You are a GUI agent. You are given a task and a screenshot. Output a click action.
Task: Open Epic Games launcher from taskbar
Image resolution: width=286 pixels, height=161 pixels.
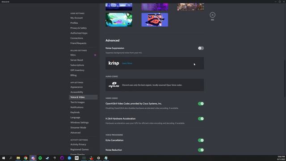pos(55,158)
